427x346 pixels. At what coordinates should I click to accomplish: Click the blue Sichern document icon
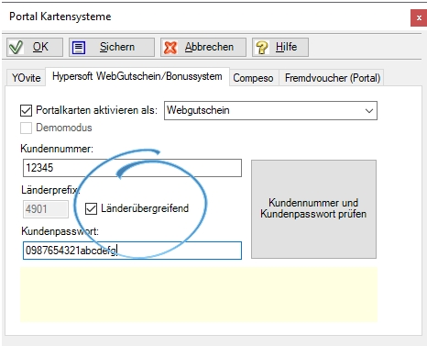(x=79, y=48)
